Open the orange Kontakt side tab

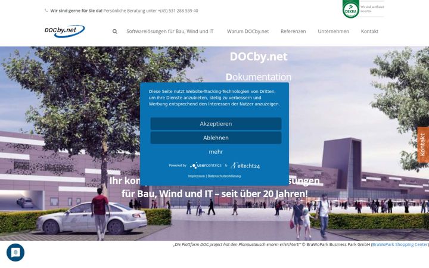pos(423,145)
